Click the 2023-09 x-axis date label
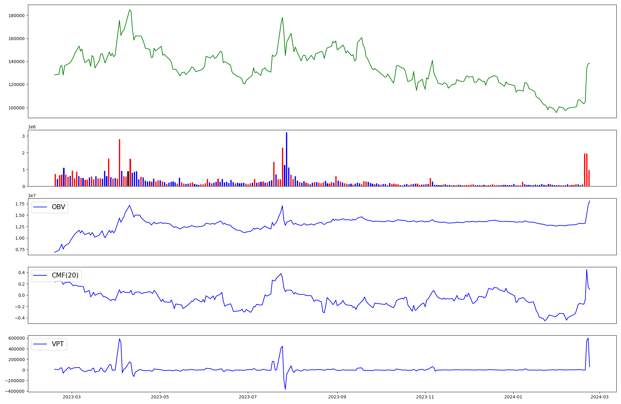621x404 pixels. click(337, 397)
